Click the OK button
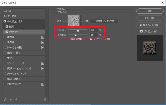The width and height of the screenshot is (166, 105). tap(150, 11)
